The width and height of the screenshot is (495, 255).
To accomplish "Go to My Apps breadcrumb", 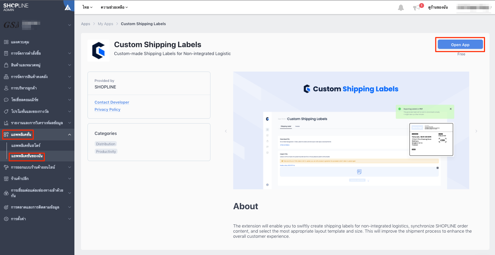I will [105, 24].
